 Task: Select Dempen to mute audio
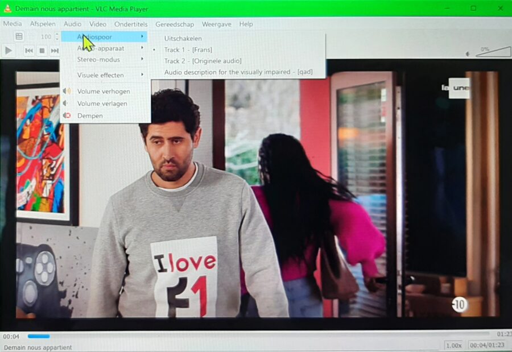click(x=90, y=116)
